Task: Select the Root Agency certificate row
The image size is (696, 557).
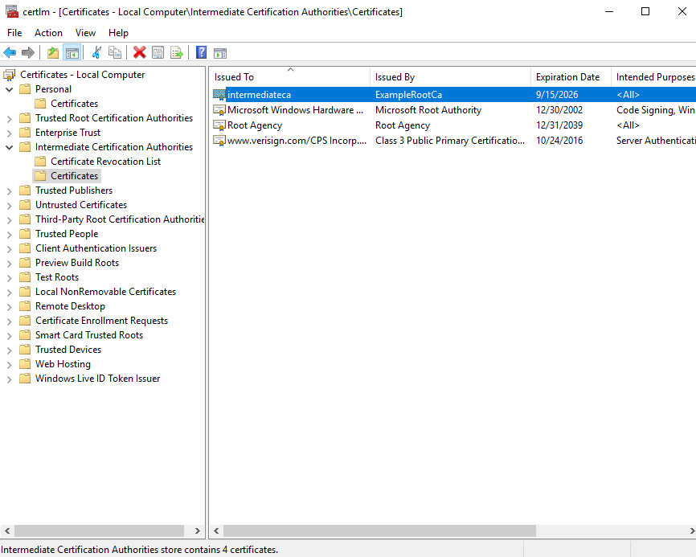Action: coord(255,125)
